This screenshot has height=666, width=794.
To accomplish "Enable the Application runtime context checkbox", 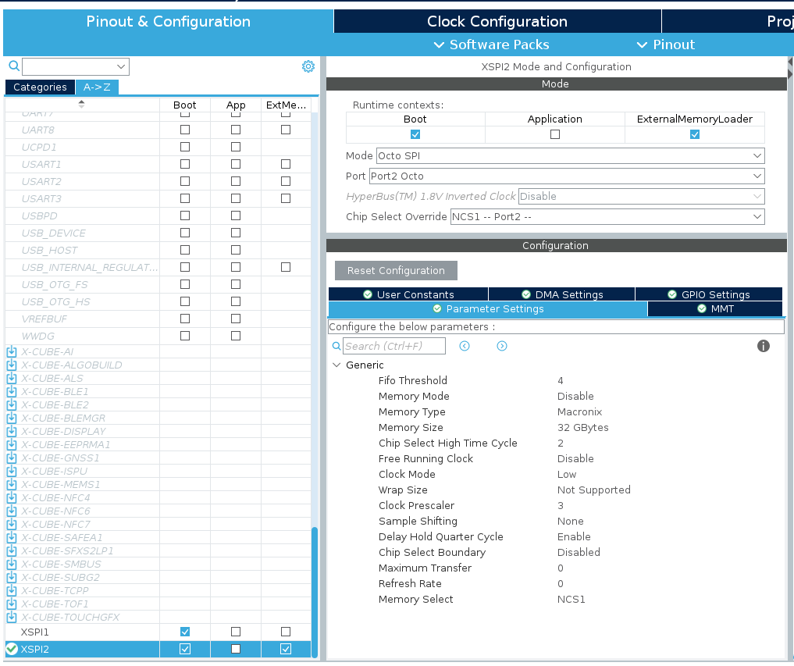I will pos(554,134).
